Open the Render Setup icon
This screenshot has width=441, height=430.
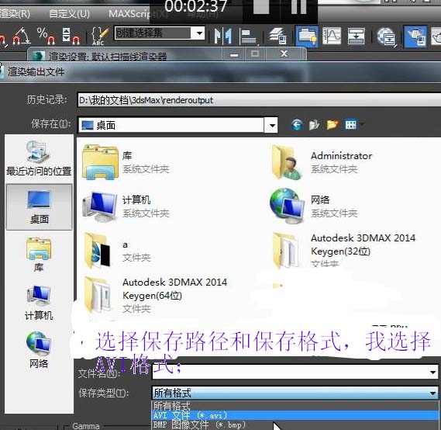click(415, 36)
